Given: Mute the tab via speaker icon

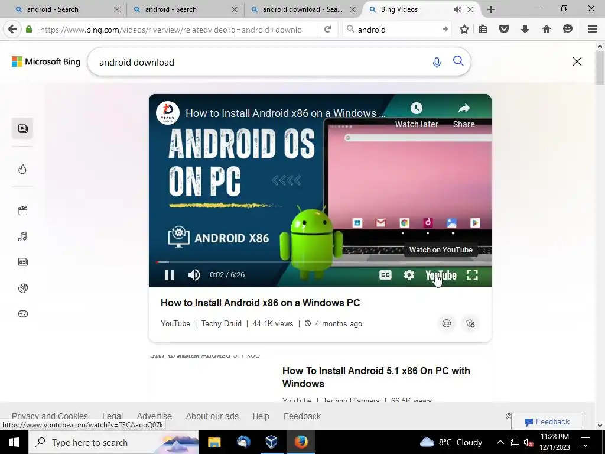Looking at the screenshot, I should 457,9.
